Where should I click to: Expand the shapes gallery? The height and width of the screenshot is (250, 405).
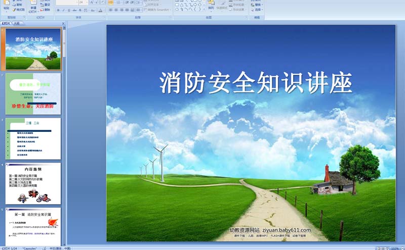205,9
